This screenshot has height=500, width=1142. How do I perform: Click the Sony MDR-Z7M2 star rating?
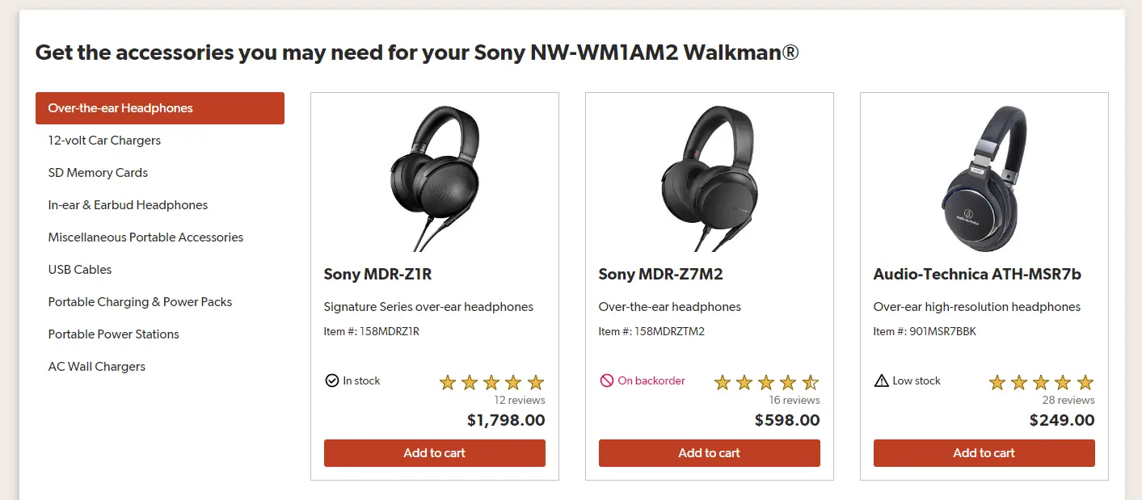[x=766, y=382]
